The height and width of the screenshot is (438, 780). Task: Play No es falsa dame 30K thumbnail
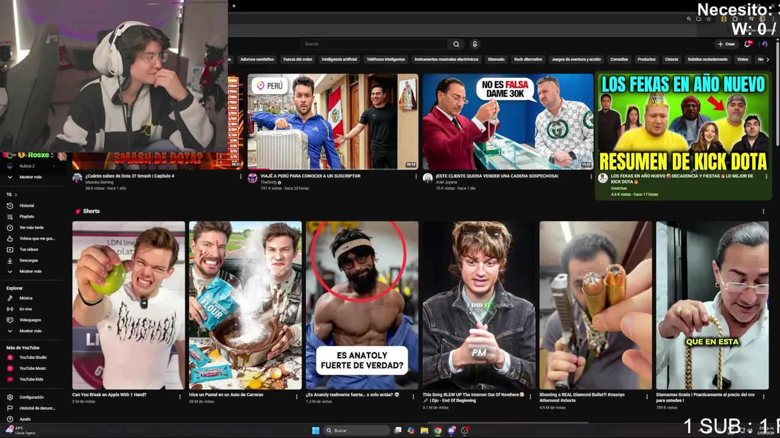[x=508, y=122]
